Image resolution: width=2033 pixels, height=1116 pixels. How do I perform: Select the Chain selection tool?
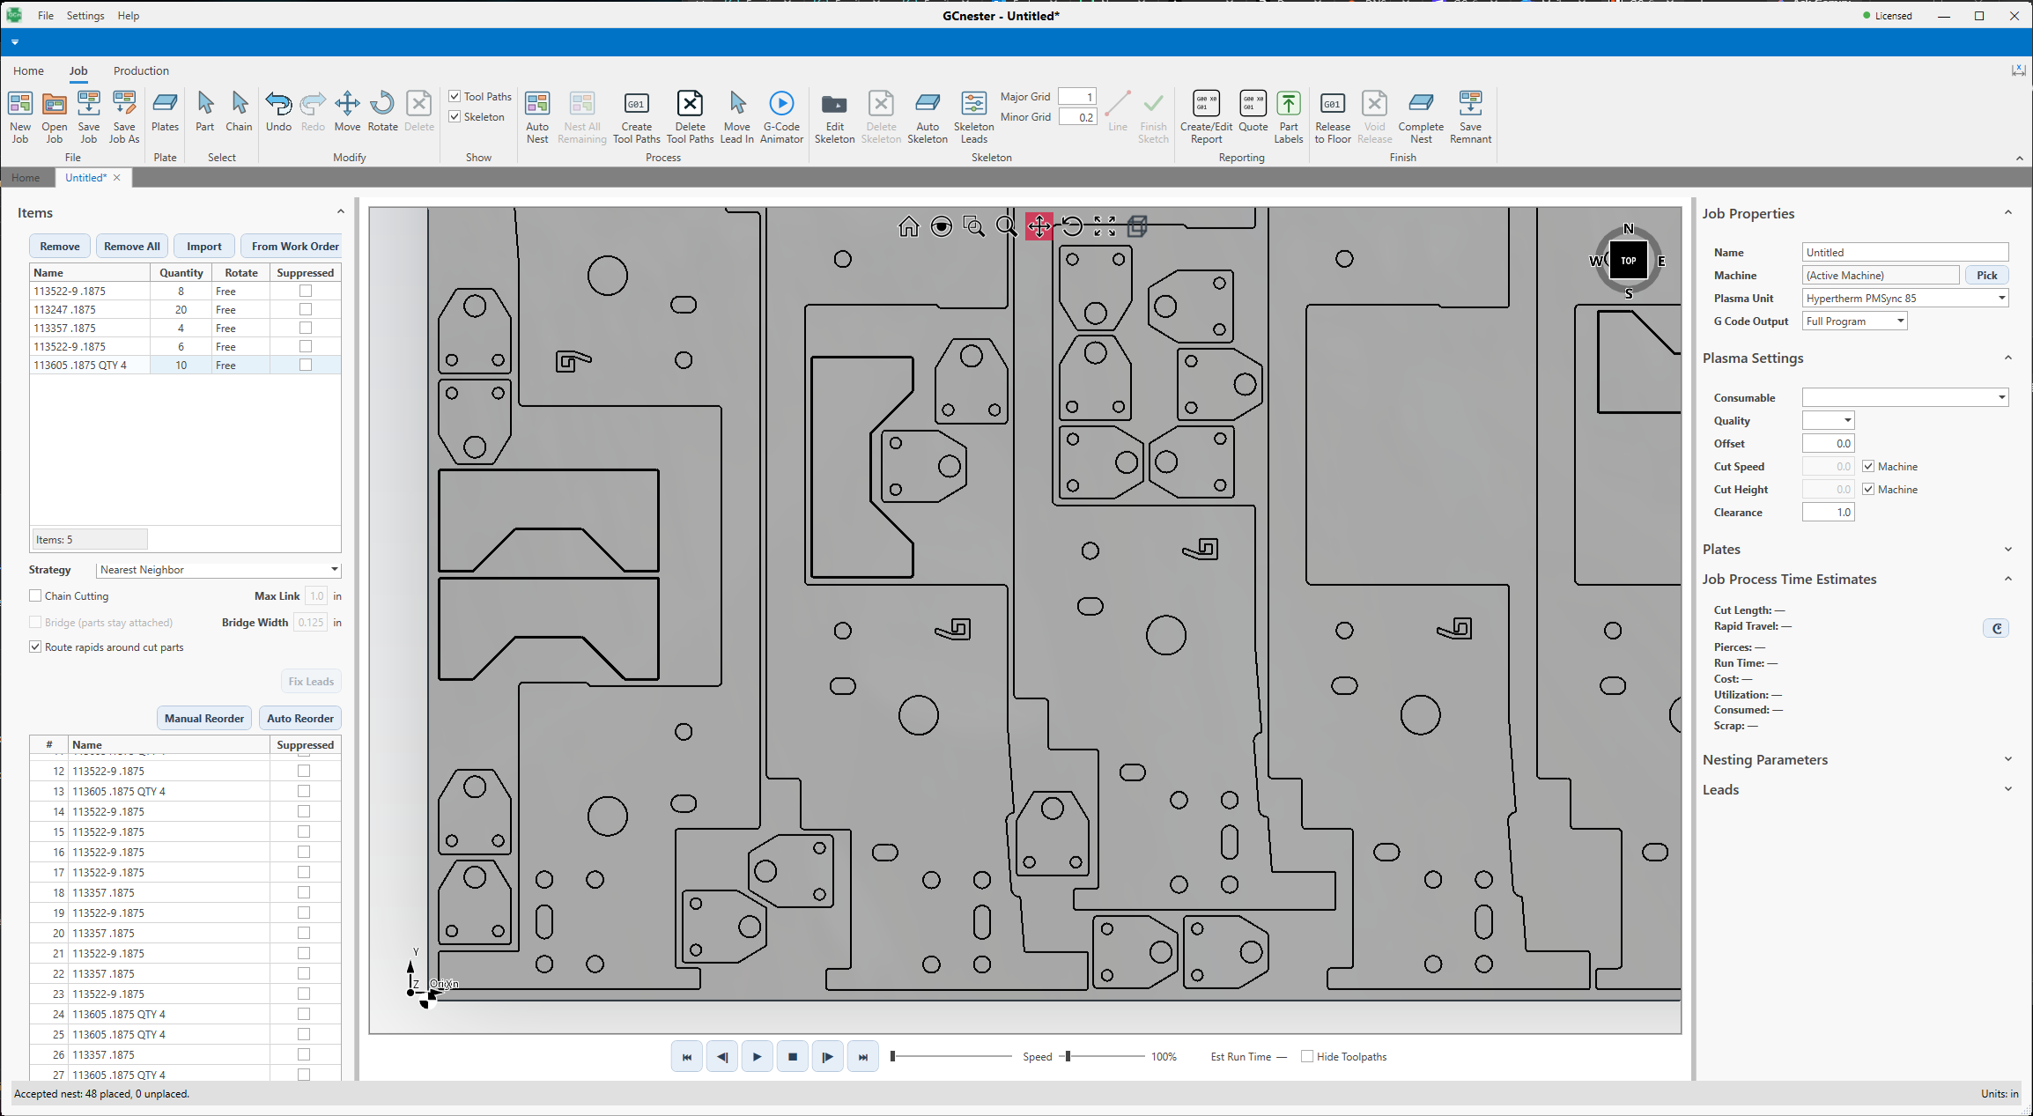click(239, 112)
